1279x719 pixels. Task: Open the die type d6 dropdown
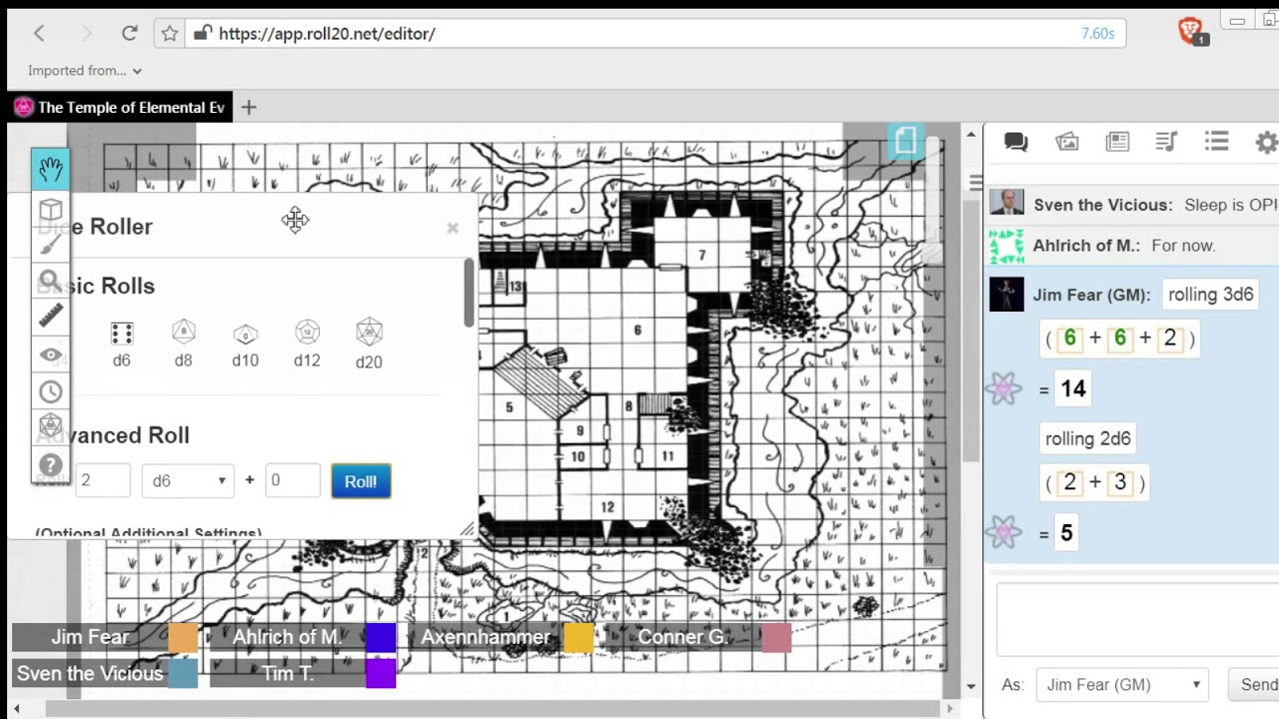(188, 480)
